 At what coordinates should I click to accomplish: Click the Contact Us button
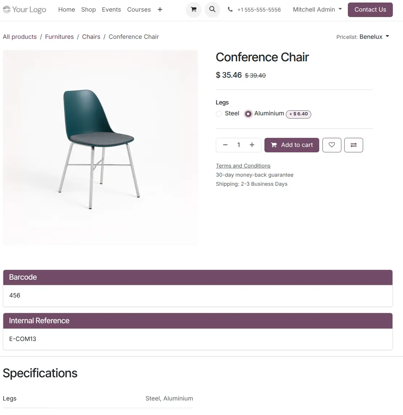[x=370, y=9]
